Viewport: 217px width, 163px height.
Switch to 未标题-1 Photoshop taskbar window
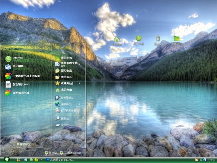point(60,160)
